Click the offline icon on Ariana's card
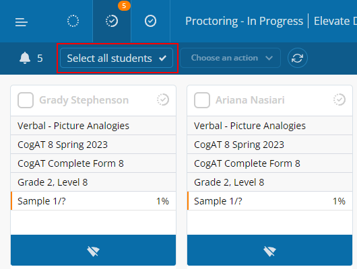The width and height of the screenshot is (357, 269). pyautogui.click(x=270, y=251)
